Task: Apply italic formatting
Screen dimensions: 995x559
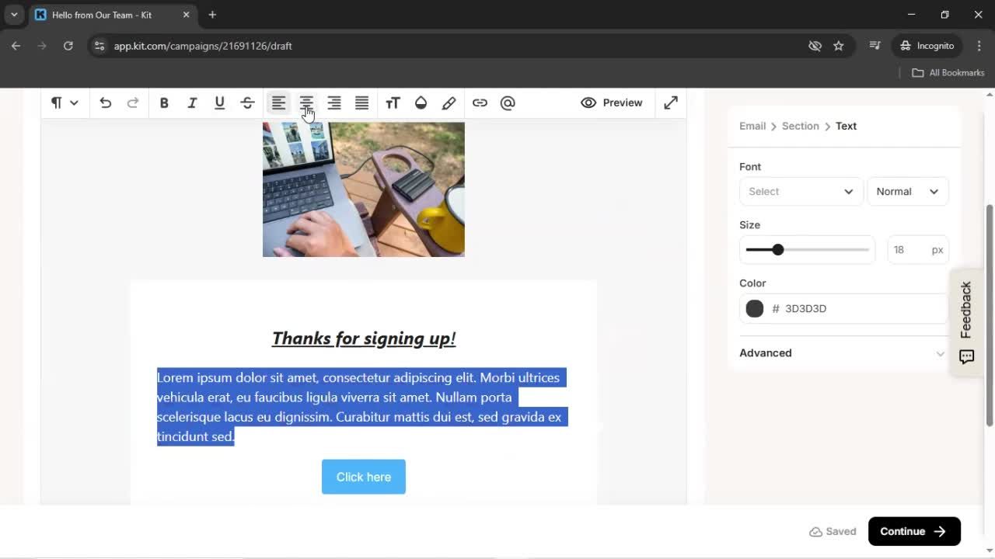Action: coord(192,102)
